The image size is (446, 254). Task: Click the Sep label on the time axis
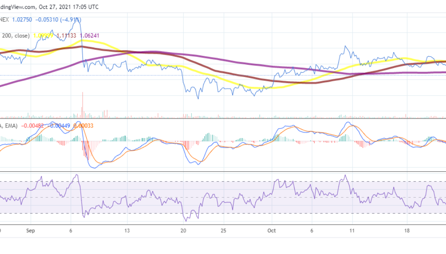pos(31,231)
